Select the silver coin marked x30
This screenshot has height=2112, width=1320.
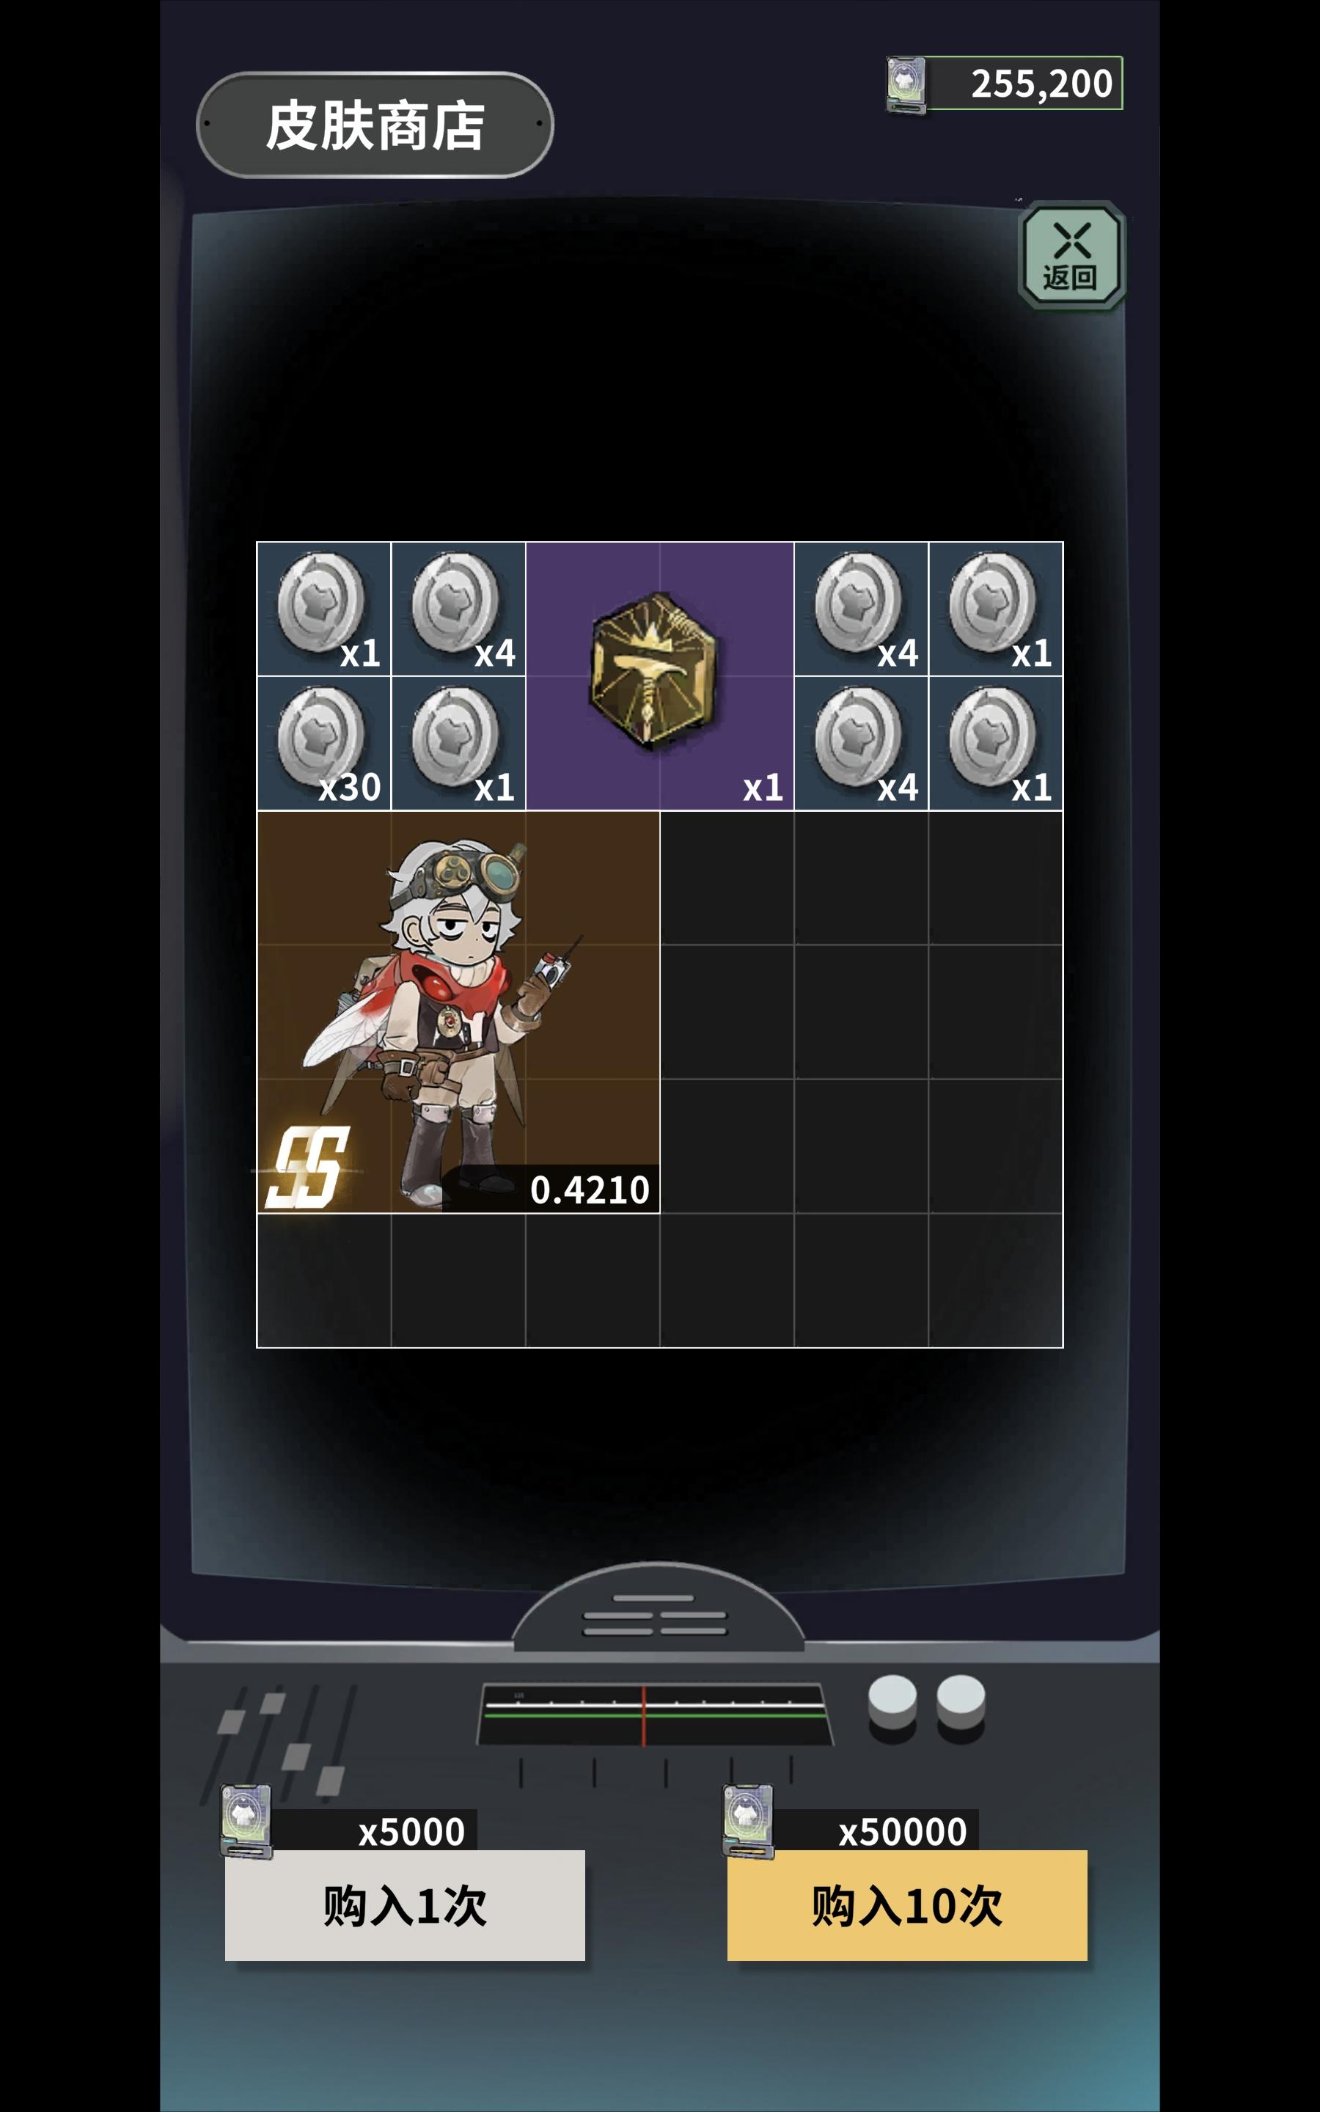point(324,744)
